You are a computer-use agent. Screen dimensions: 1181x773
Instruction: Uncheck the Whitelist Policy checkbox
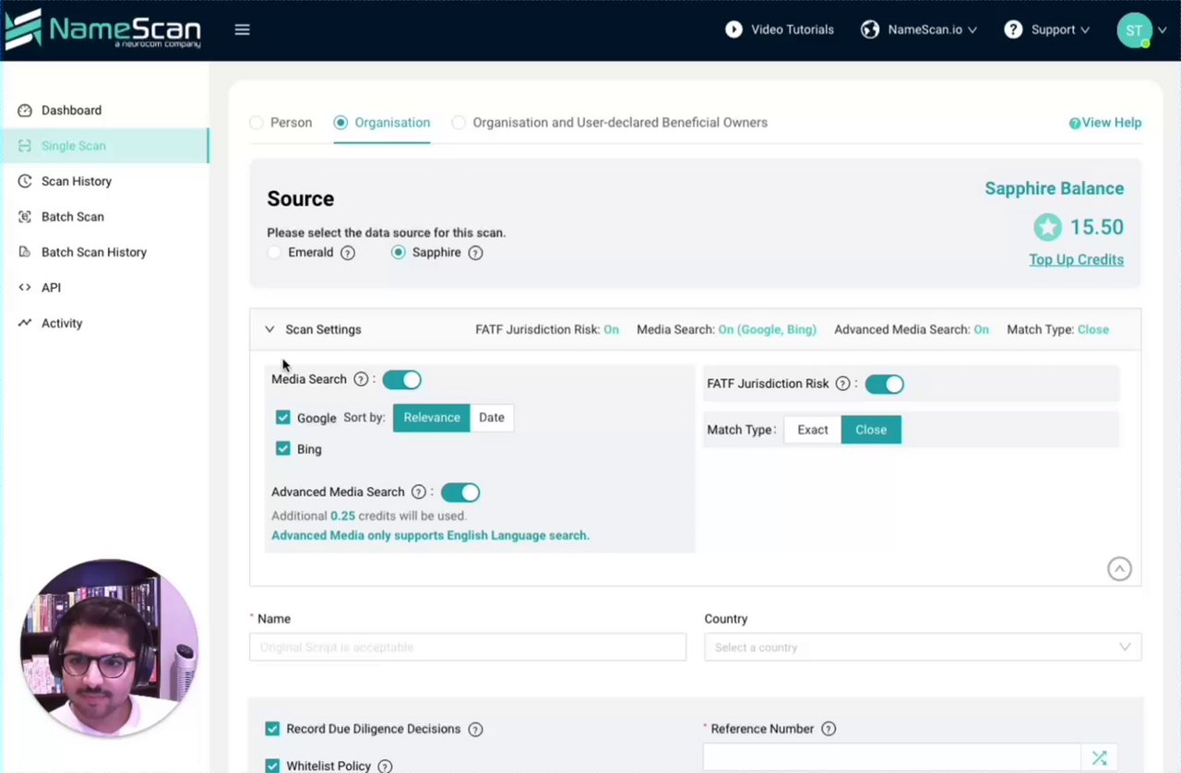point(272,766)
